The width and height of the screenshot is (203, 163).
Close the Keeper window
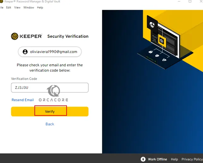point(201,1)
